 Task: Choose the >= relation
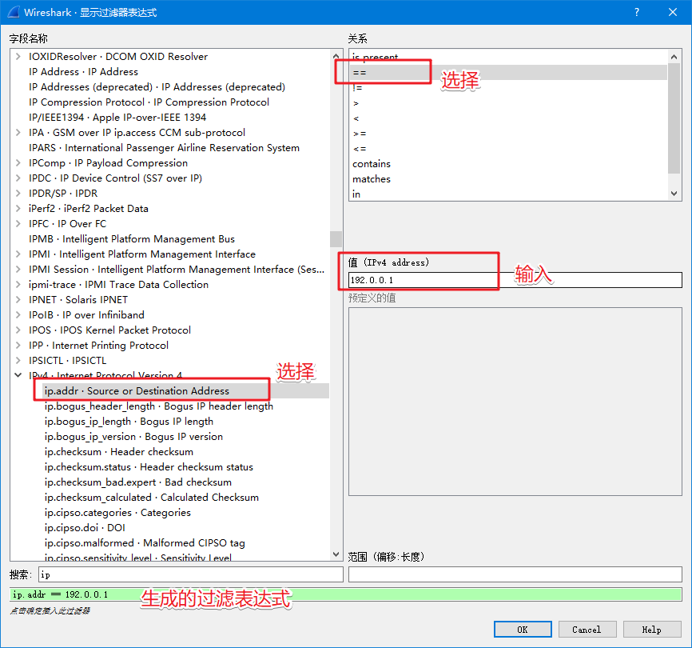(508, 134)
